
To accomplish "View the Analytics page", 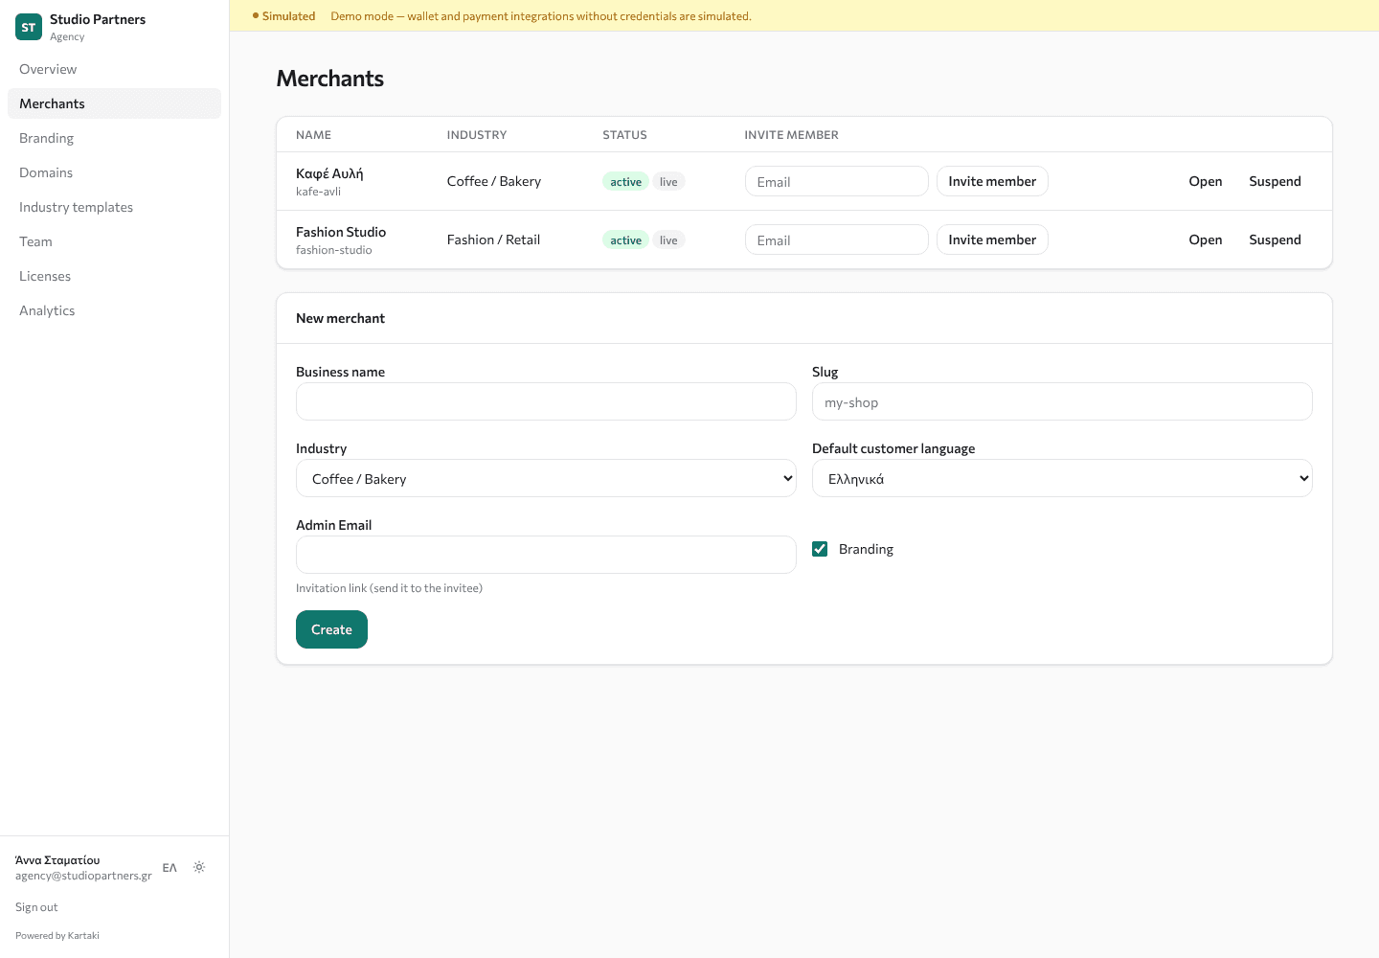I will [114, 310].
